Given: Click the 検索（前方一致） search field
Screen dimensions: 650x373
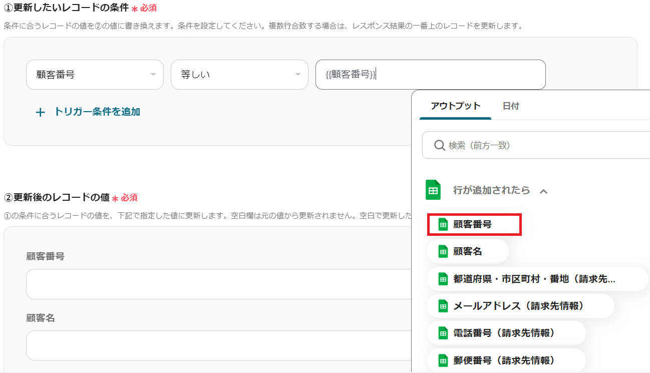Looking at the screenshot, I should tap(541, 145).
